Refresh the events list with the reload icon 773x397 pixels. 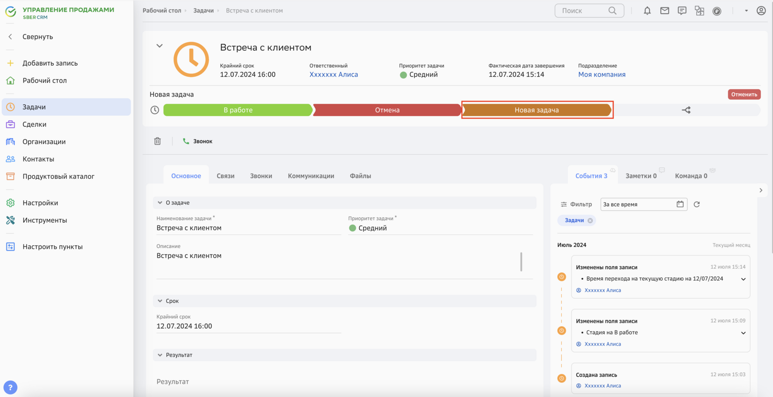697,204
